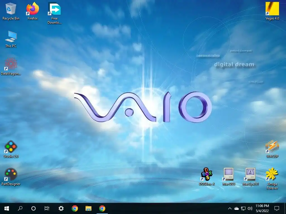Open the Action Center notifications icon

pyautogui.click(x=277, y=208)
